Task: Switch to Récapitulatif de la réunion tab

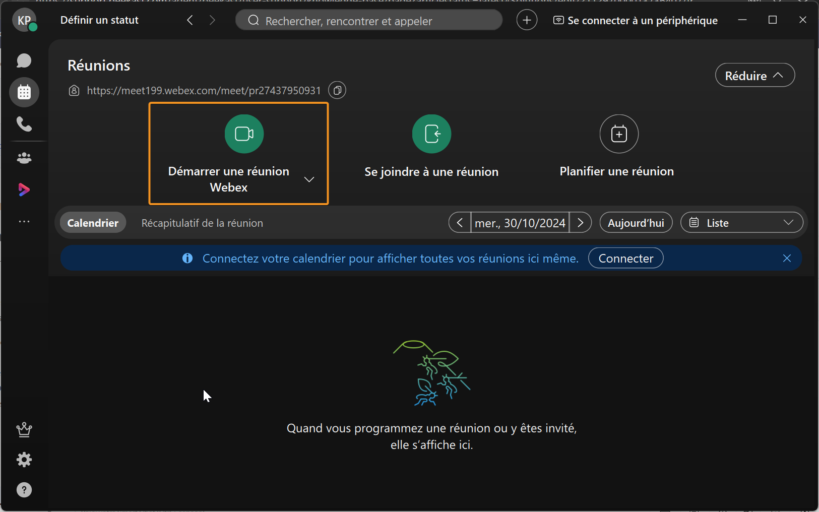Action: 202,223
